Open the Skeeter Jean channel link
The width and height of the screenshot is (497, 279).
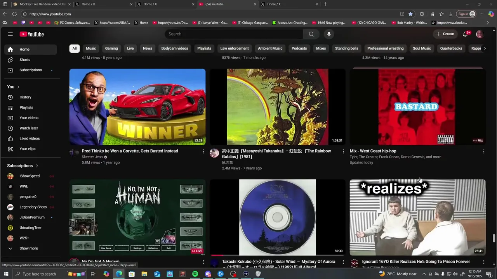click(x=92, y=157)
